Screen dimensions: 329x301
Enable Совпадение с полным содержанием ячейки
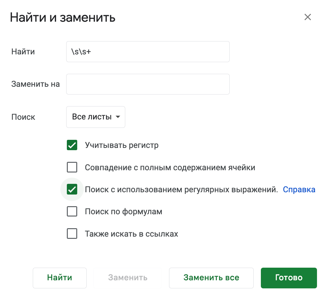pyautogui.click(x=72, y=167)
